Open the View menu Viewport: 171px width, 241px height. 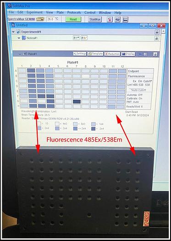click(x=50, y=12)
